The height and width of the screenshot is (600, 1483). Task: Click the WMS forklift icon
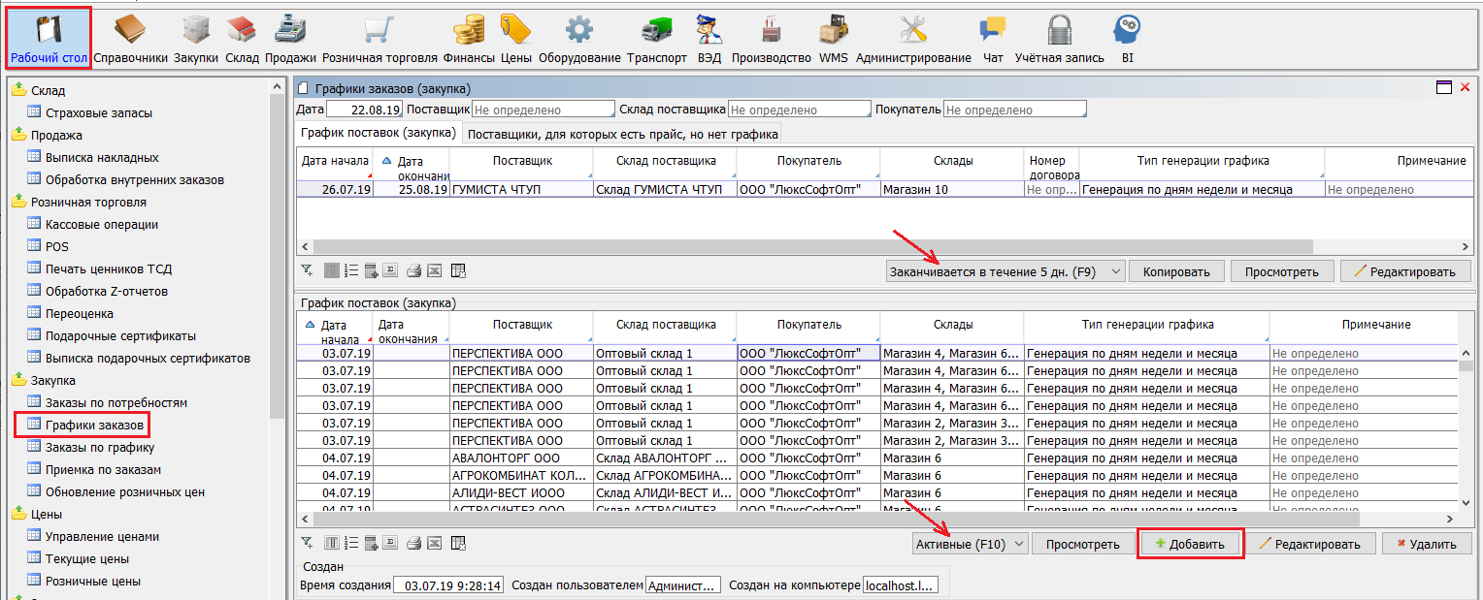click(833, 37)
